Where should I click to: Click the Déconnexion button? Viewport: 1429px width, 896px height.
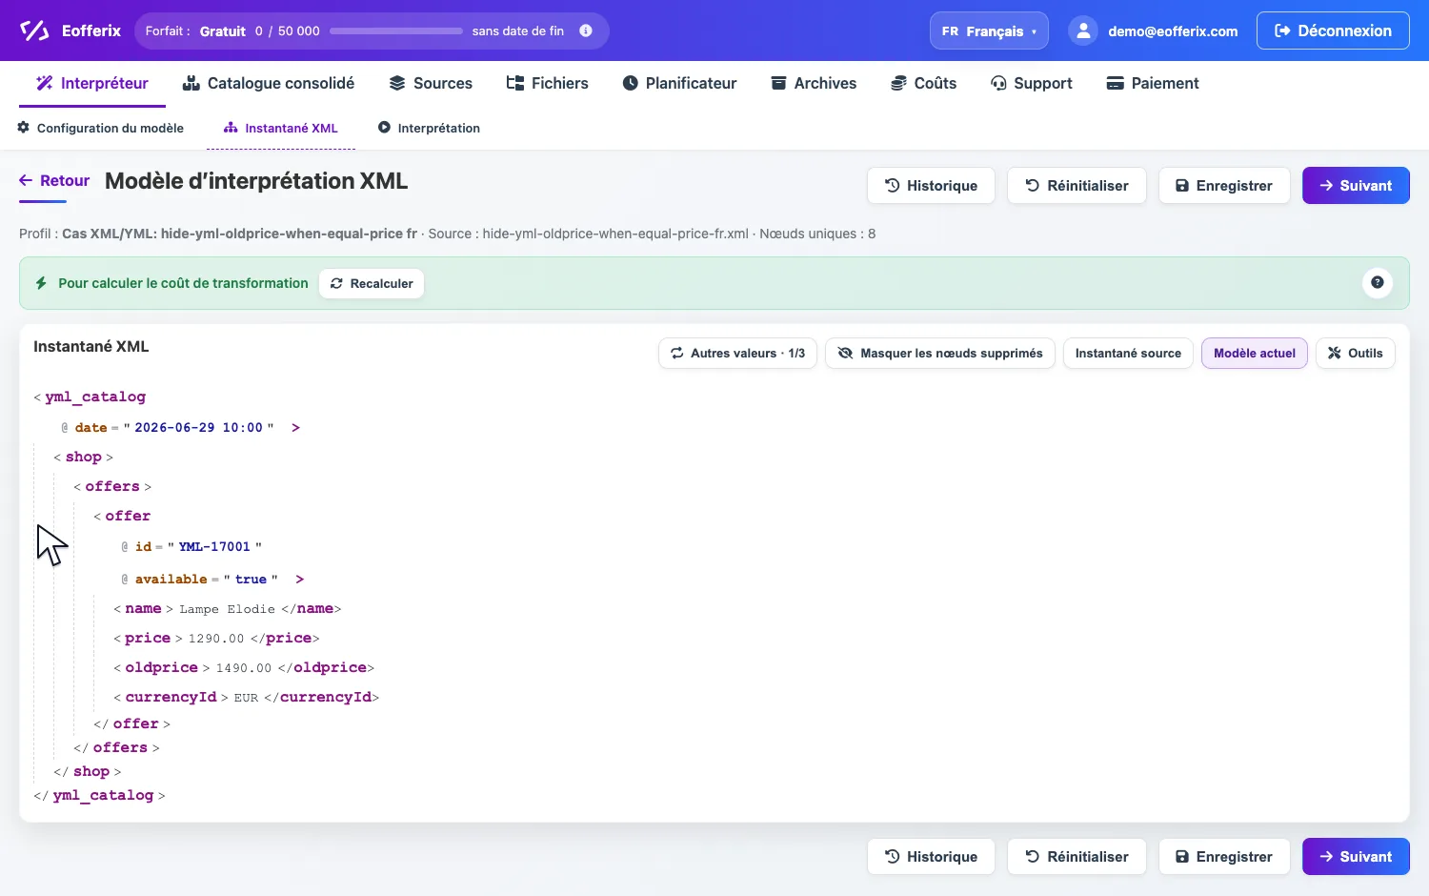1333,31
